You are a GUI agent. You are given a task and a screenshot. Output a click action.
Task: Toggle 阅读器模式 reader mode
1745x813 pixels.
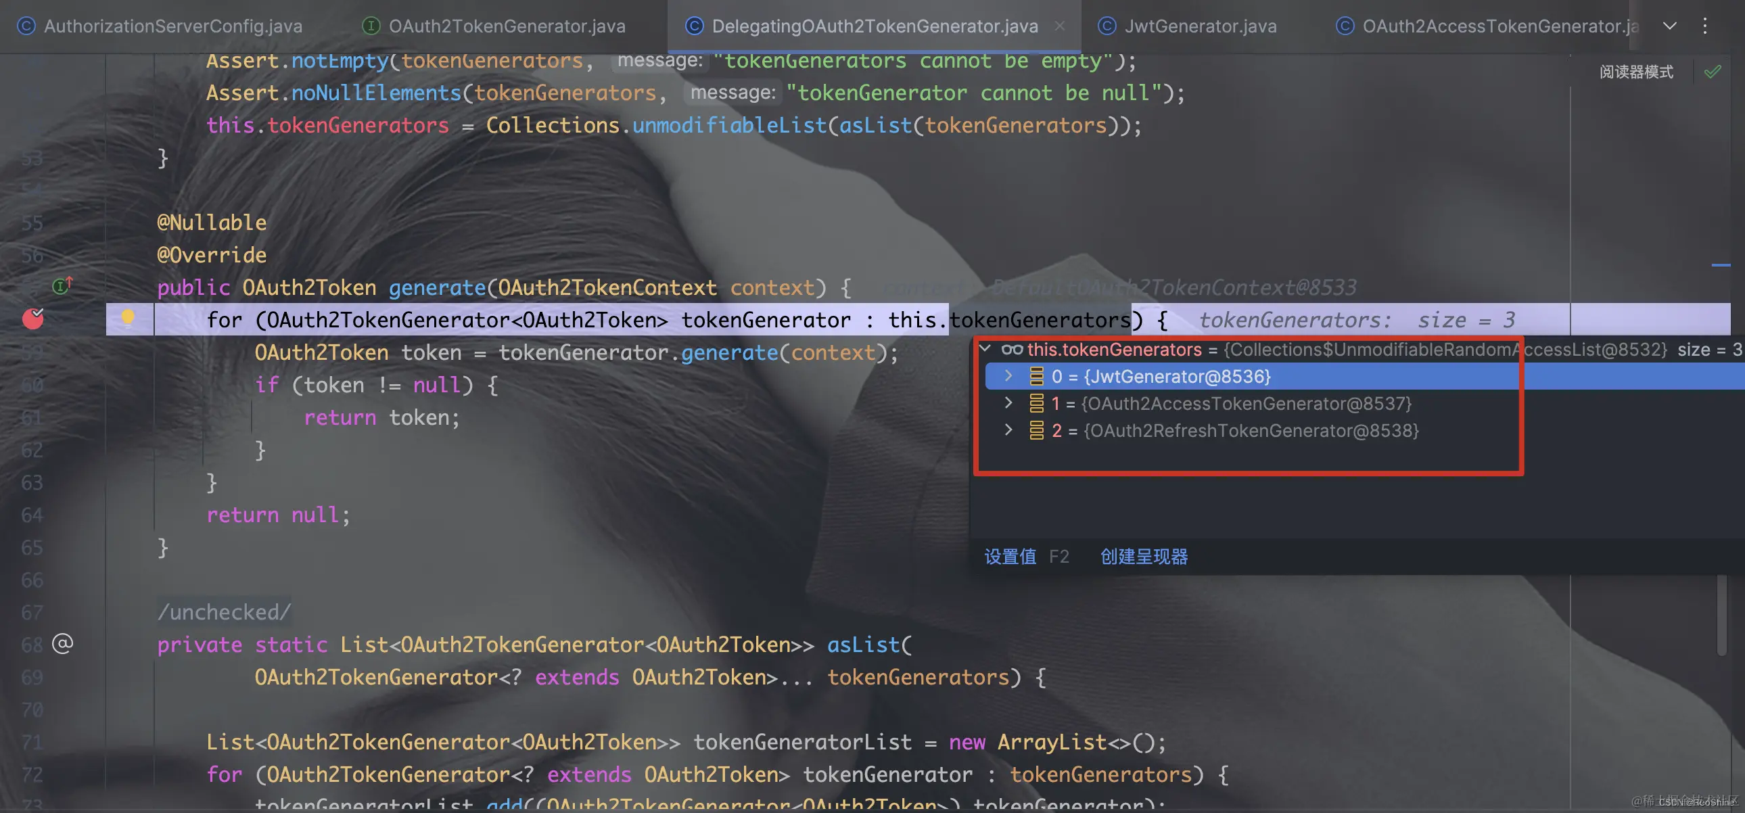[x=1635, y=72]
